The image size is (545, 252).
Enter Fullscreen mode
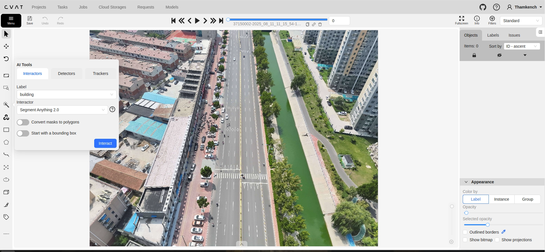tap(462, 20)
